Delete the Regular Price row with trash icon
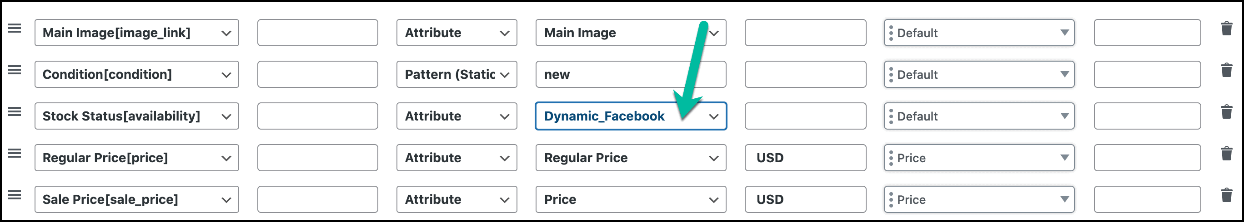The width and height of the screenshot is (1244, 222). [x=1226, y=154]
